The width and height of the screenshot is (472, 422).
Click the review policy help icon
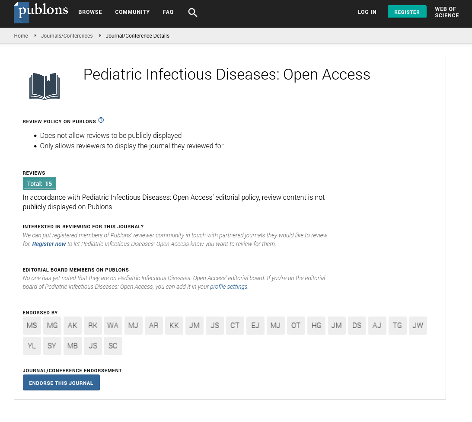[101, 120]
